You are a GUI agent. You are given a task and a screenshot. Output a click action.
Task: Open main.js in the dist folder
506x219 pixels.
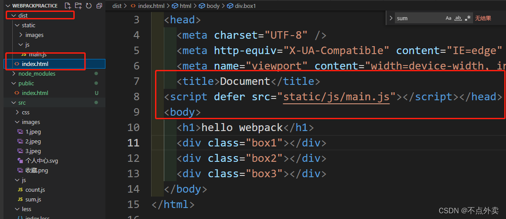tap(38, 54)
